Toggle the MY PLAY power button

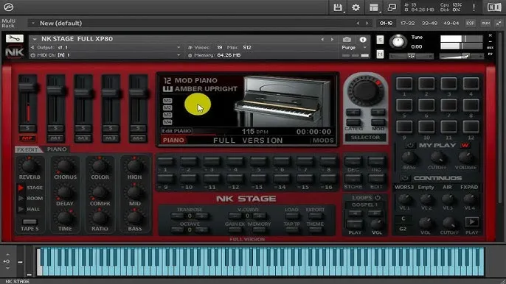[x=410, y=145]
